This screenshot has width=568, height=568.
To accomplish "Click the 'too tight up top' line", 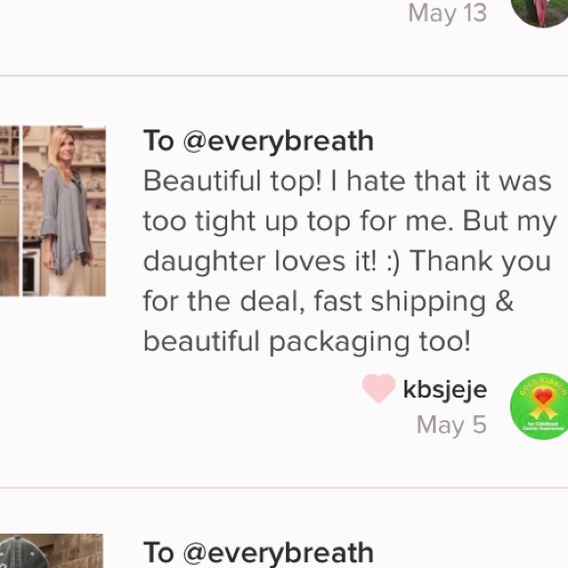I will pyautogui.click(x=350, y=221).
